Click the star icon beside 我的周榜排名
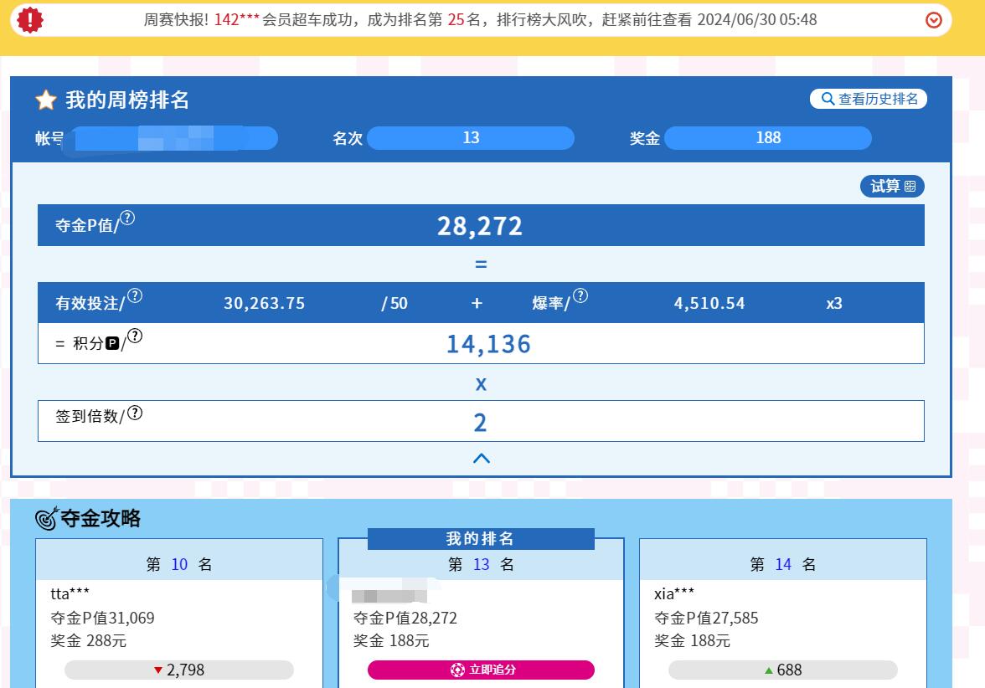Viewport: 985px width, 688px height. (x=44, y=100)
